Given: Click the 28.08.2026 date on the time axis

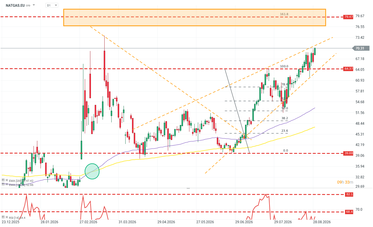Looking at the screenshot, I should pyautogui.click(x=322, y=222).
